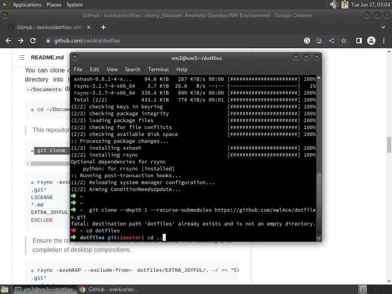Click the terminal window menu icon in titlebar
This screenshot has height=294, width=392.
(x=75, y=58)
